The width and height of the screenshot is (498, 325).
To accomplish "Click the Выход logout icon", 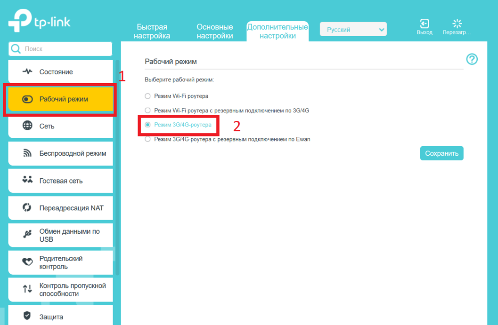I will pos(424,24).
